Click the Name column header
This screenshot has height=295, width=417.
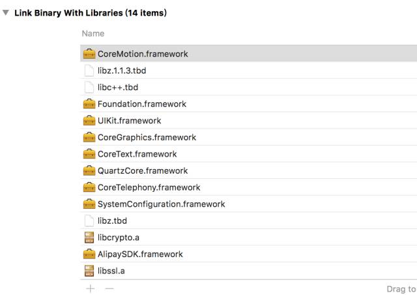(x=93, y=33)
